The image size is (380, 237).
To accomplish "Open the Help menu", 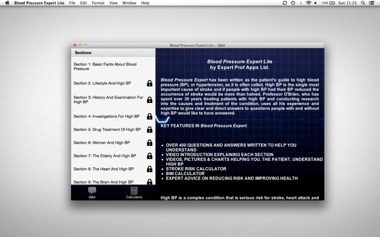I will [x=145, y=3].
